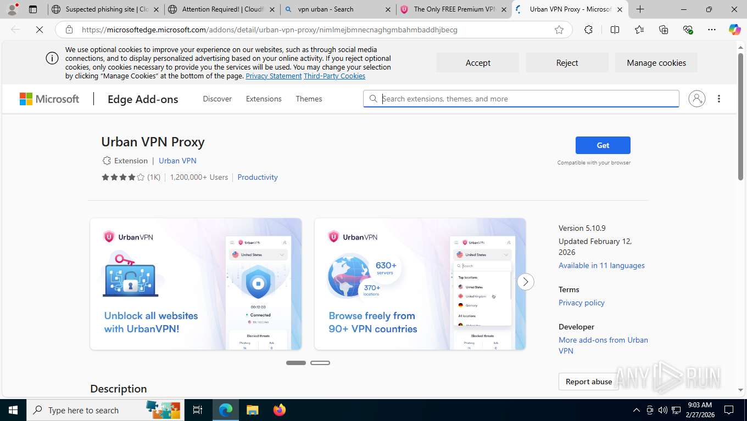Open File Explorer from taskbar
The width and height of the screenshot is (747, 421).
point(252,410)
